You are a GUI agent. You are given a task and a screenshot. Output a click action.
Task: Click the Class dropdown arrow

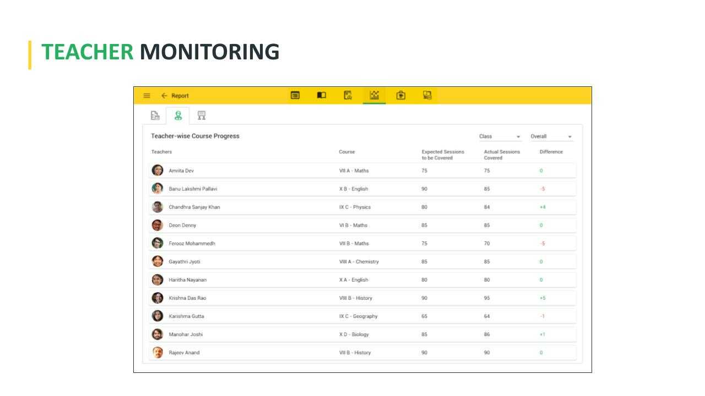point(518,136)
